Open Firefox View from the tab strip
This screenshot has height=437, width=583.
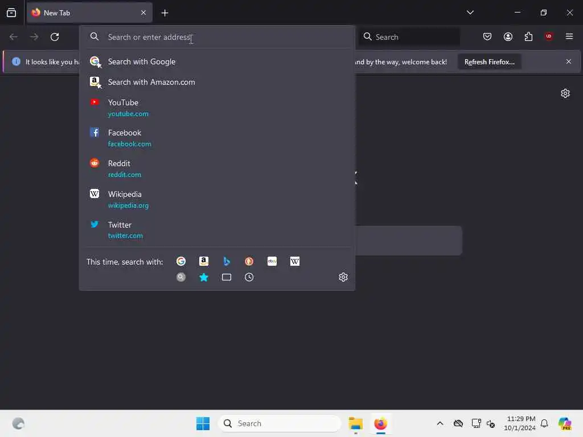[11, 13]
